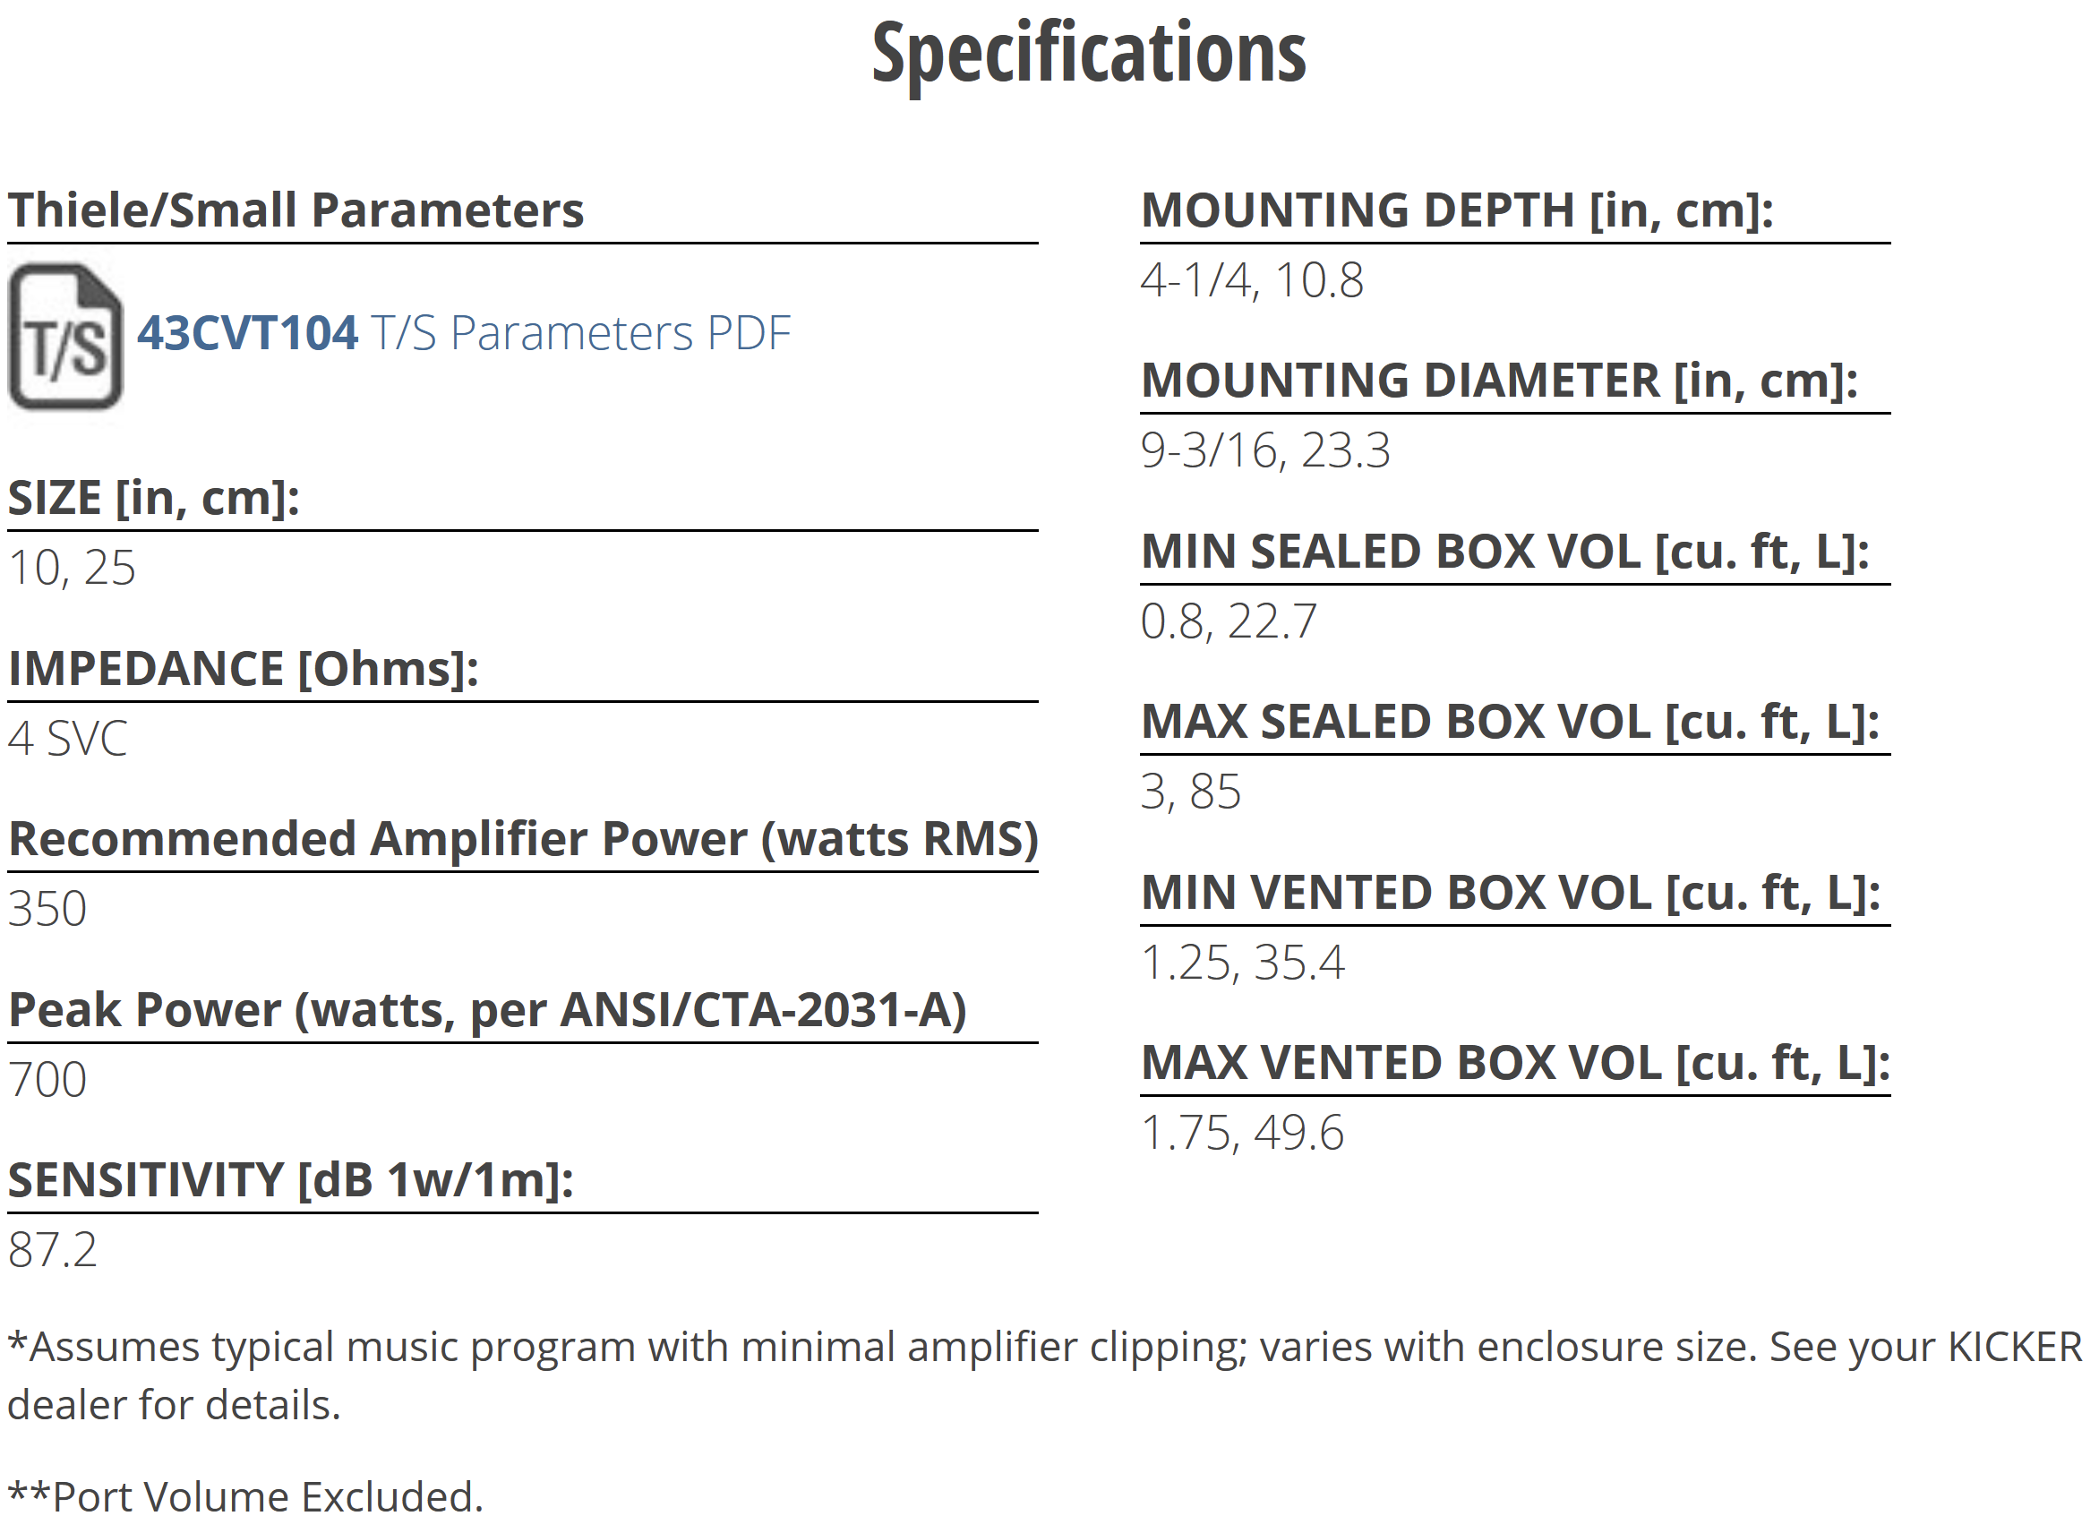Open the T/S document file icon
Image resolution: width=2099 pixels, height=1533 pixels.
(65, 337)
